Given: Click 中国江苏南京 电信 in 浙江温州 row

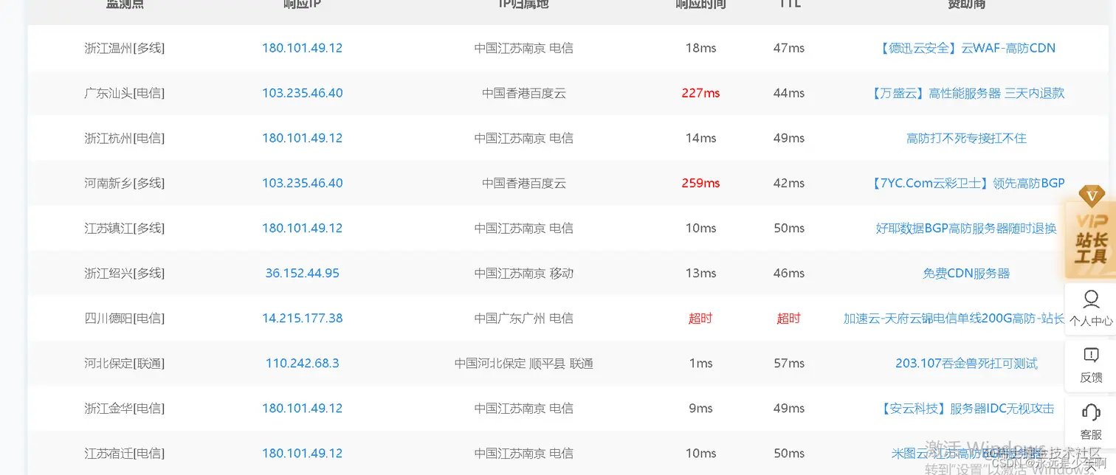Looking at the screenshot, I should pos(524,48).
